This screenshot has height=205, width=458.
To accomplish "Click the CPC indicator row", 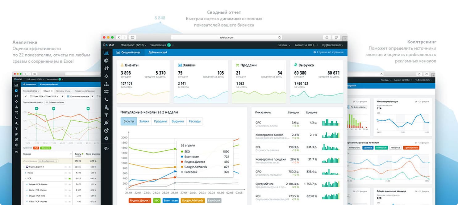I will click(x=297, y=124).
